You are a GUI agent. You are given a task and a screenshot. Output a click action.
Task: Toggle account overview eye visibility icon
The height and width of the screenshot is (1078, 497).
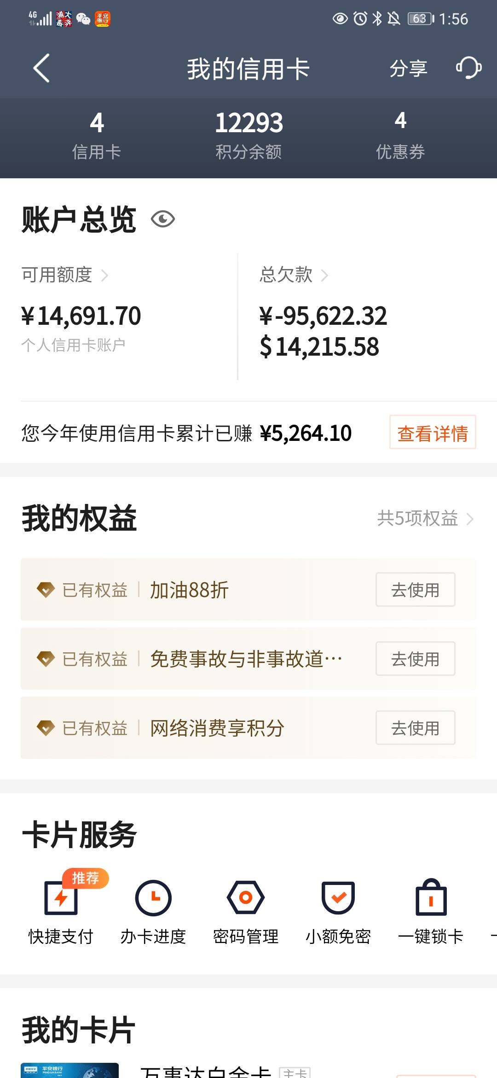pos(163,219)
